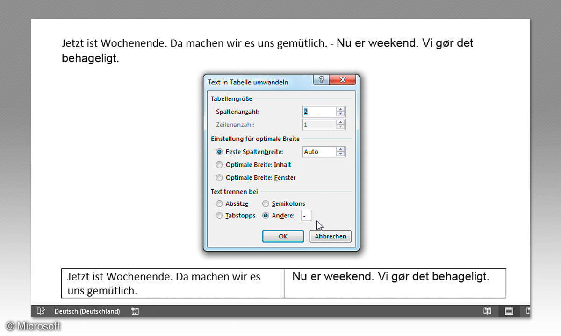Click the top paragraph starting Jetzt ist Wochenende

coord(267,51)
